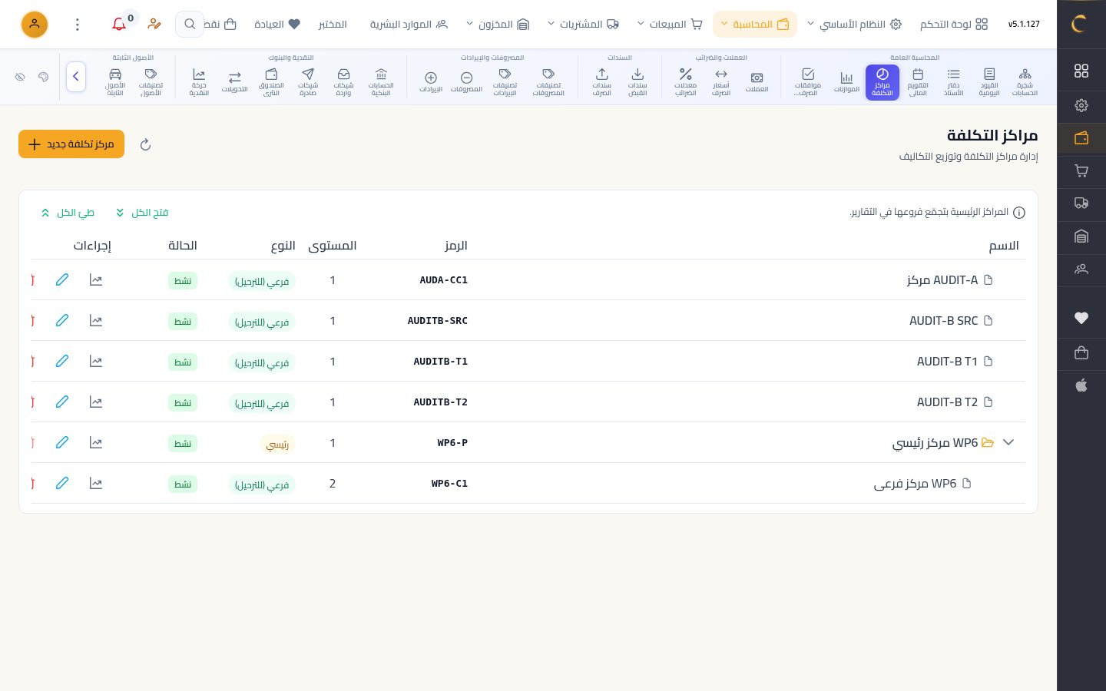This screenshot has height=691, width=1106.
Task: Expand all rows with فتح الكل
Action: pyautogui.click(x=141, y=213)
